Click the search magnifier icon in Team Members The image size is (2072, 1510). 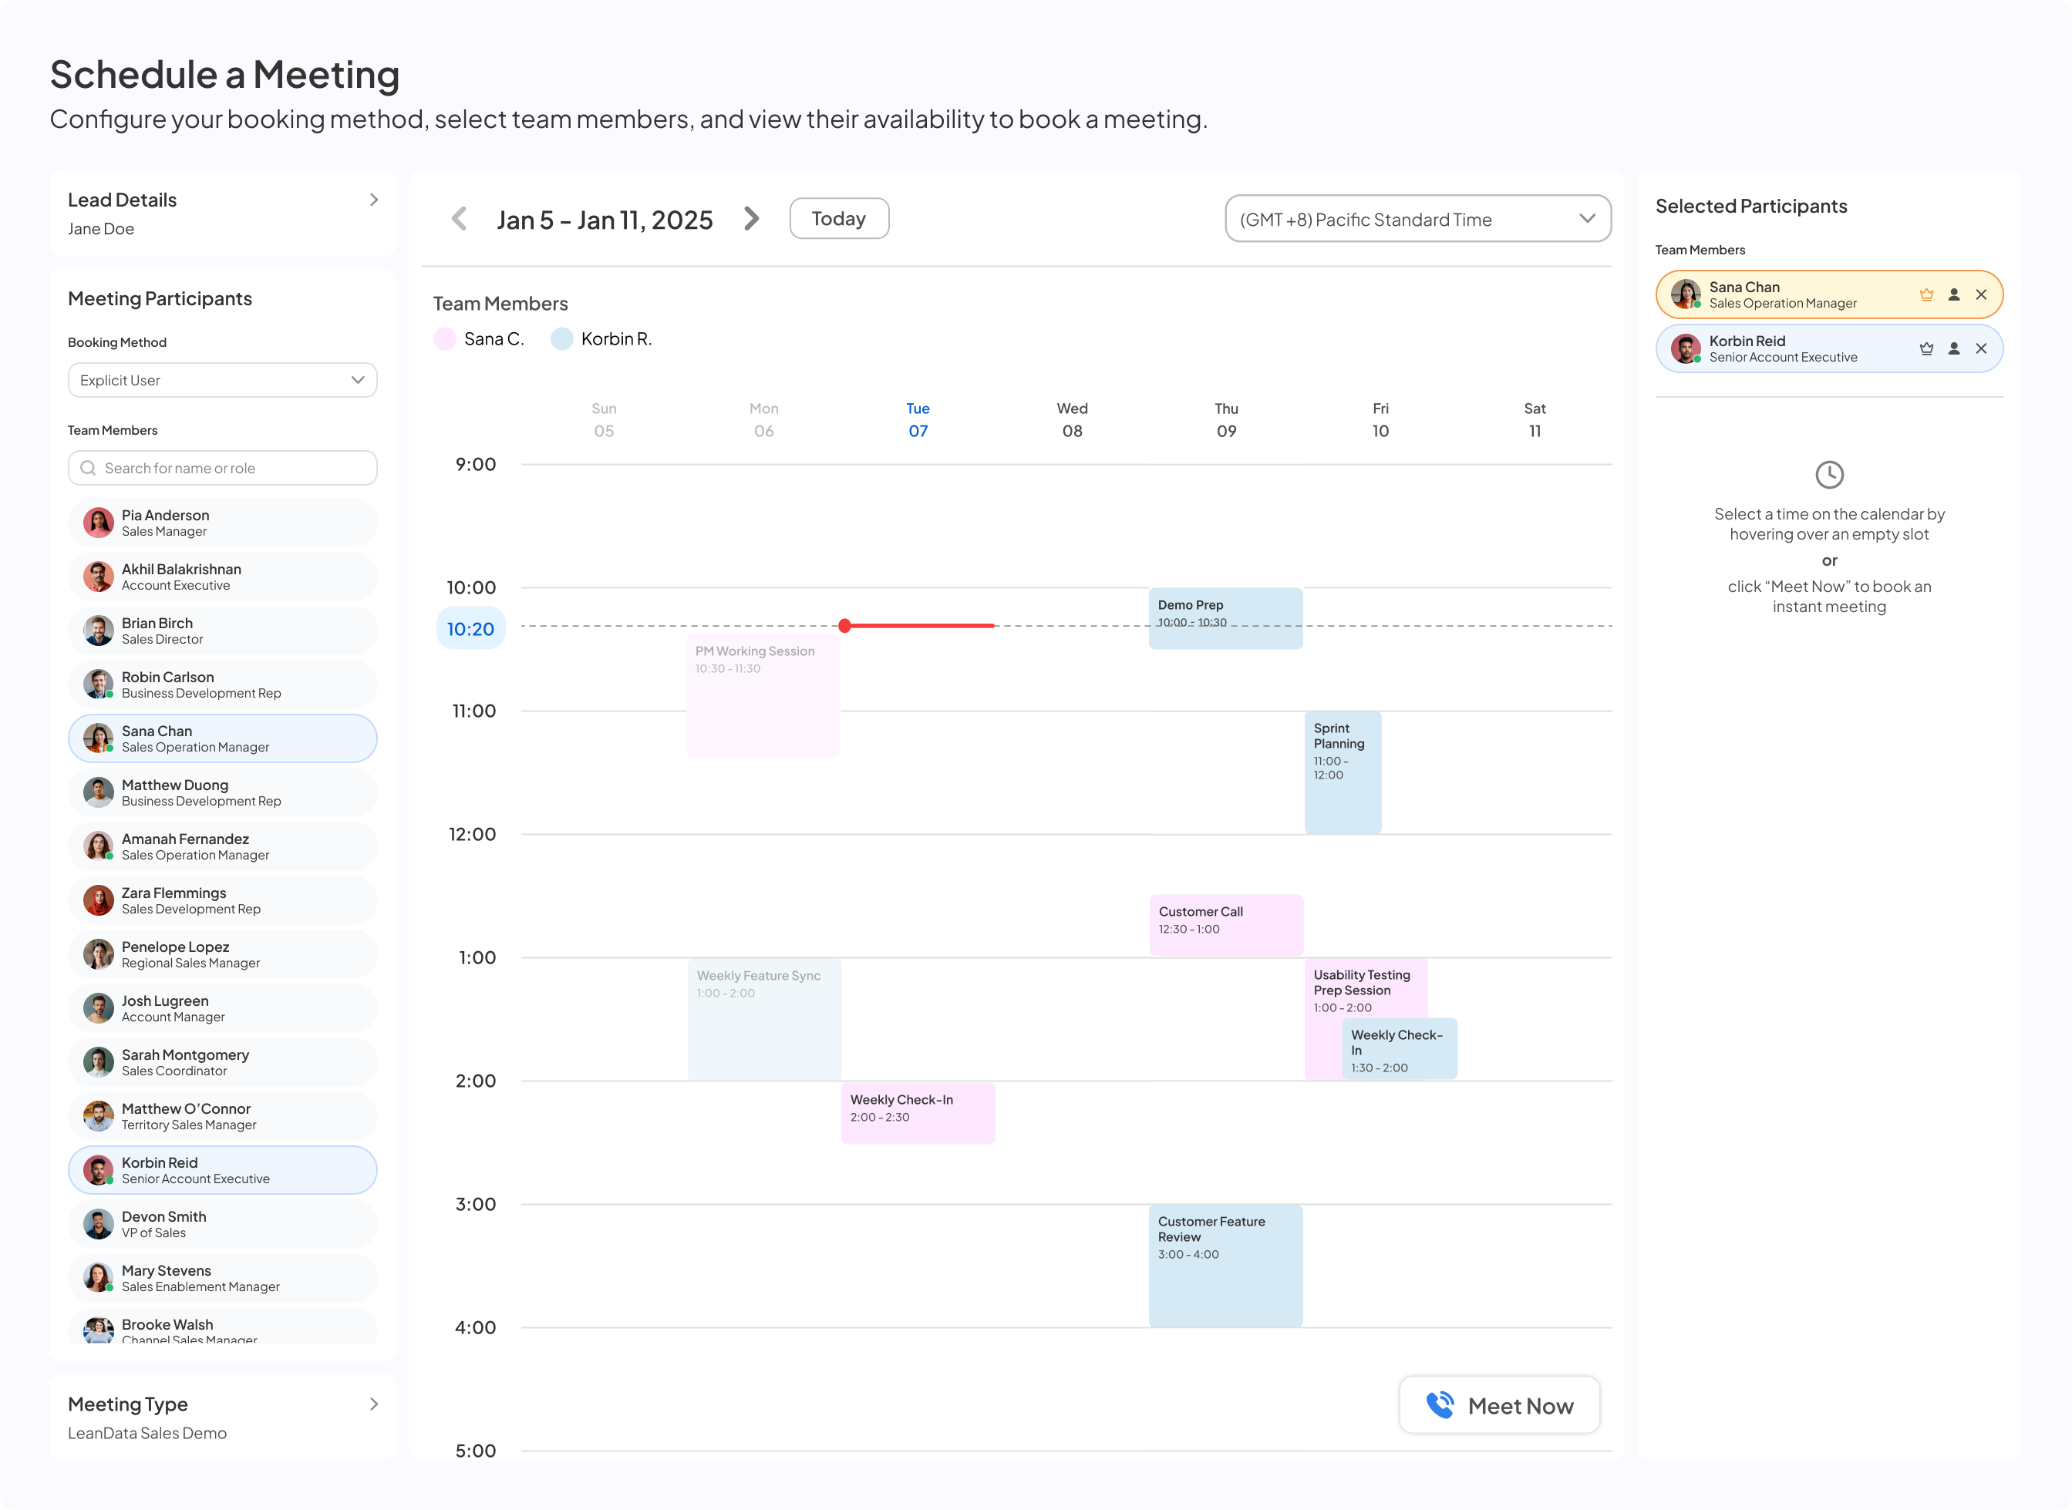click(x=88, y=468)
